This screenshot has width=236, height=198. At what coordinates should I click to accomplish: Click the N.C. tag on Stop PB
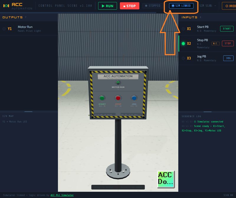(x=215, y=43)
